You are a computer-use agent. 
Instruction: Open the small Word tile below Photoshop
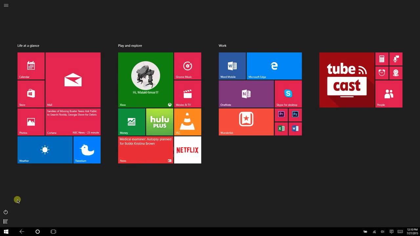[x=295, y=129]
